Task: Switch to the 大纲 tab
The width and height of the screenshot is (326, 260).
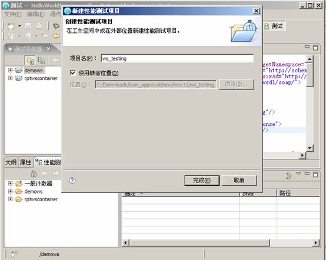Action: coord(11,162)
